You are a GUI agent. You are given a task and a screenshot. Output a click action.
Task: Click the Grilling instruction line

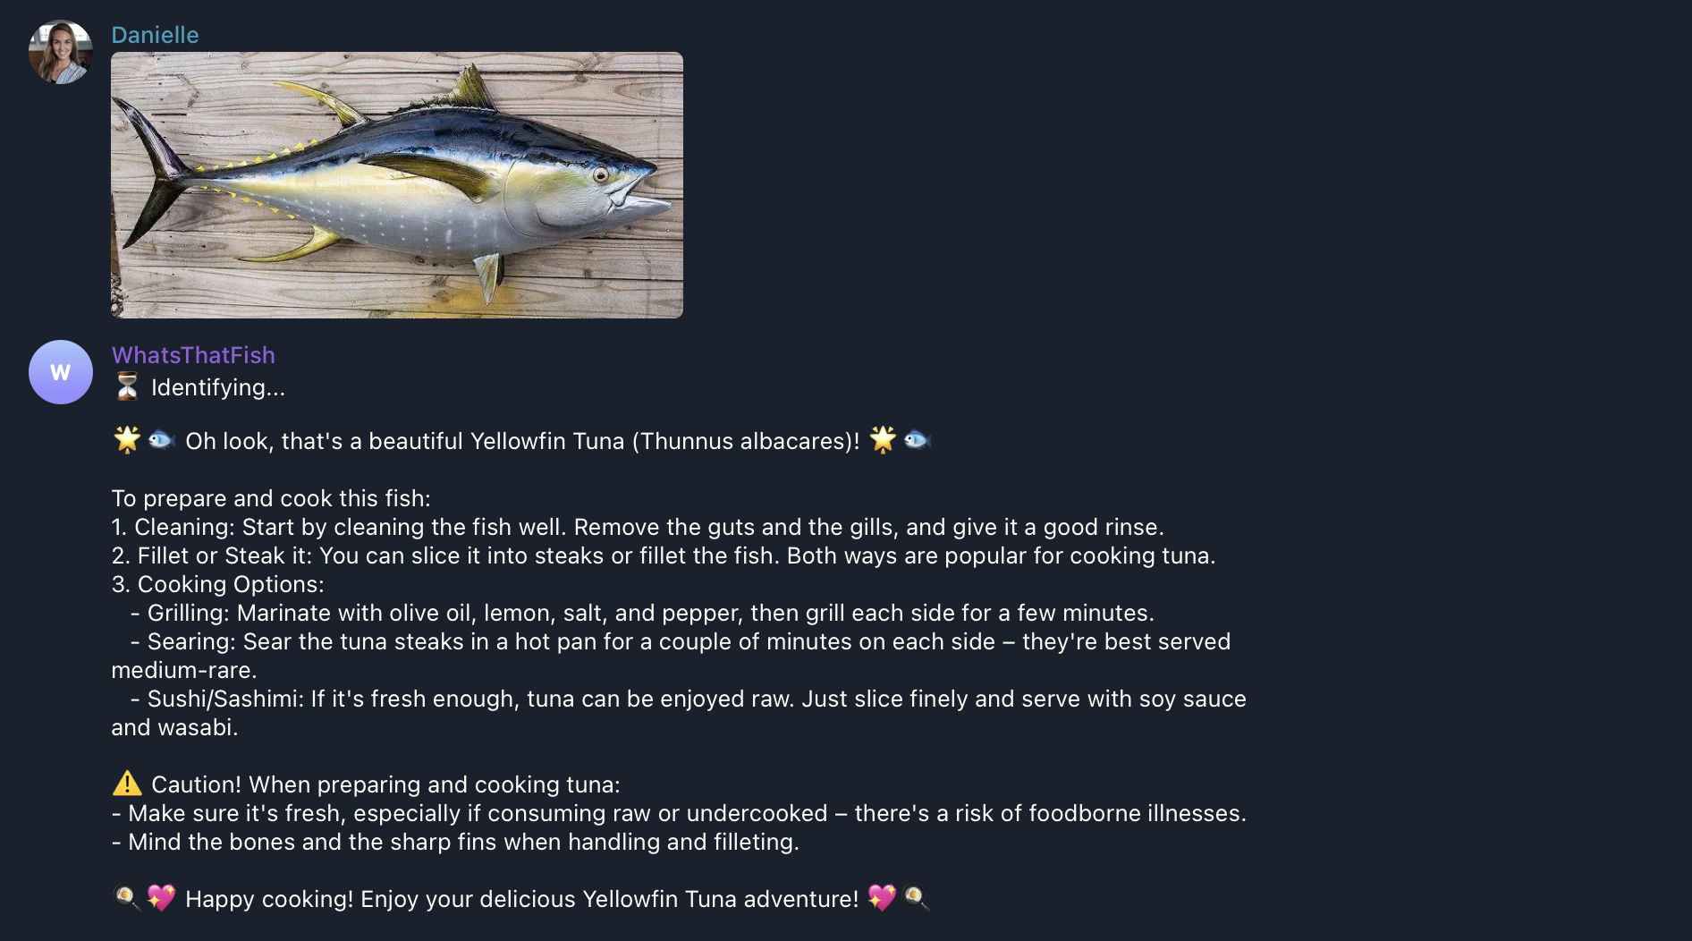[x=642, y=613]
